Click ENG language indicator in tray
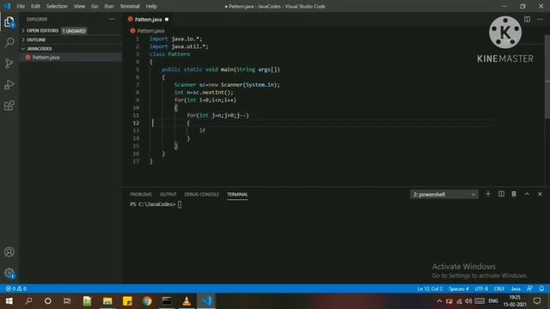Viewport: 550px width, 309px height. 493,301
